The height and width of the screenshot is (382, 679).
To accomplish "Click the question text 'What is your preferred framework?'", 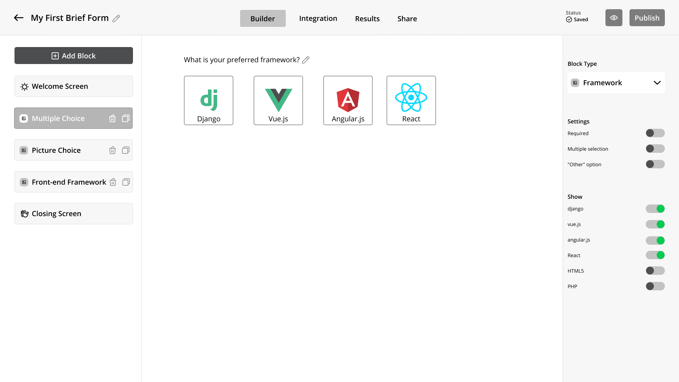I will [x=242, y=60].
